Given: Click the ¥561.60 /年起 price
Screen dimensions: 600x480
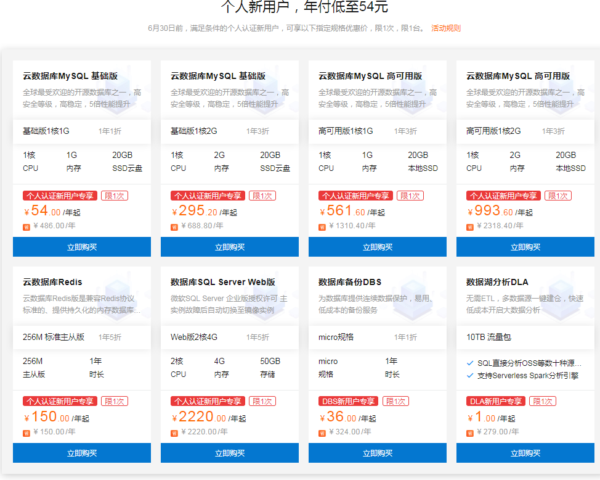Looking at the screenshot, I should click(x=352, y=211).
